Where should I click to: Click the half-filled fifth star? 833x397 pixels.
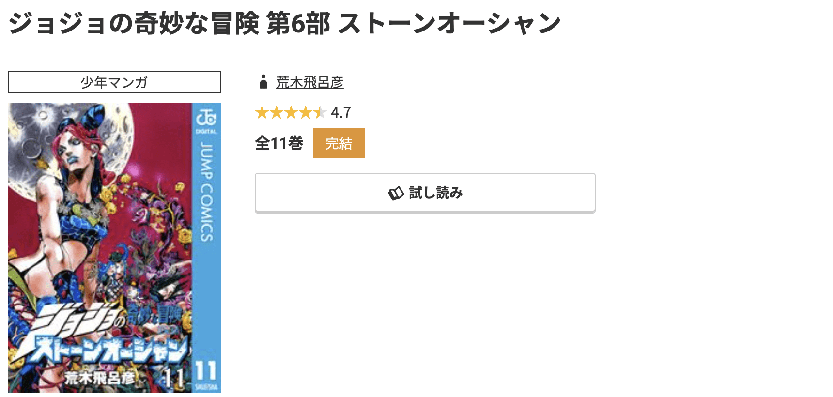pos(321,112)
